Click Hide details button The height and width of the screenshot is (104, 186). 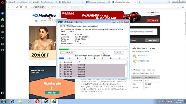point(68,53)
